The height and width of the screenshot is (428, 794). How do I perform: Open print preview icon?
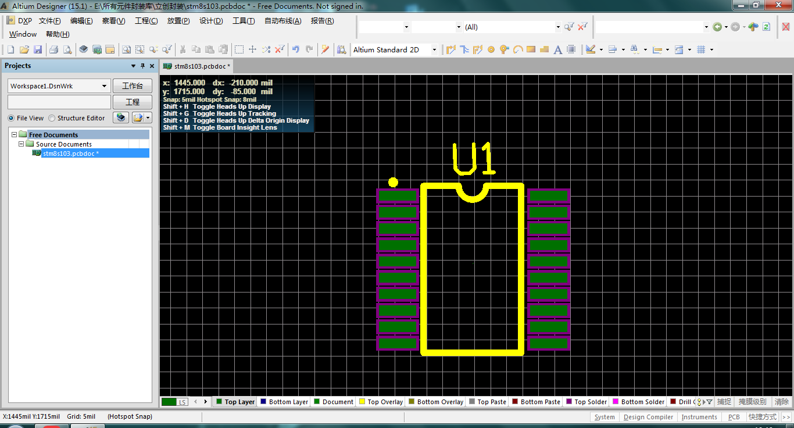(x=67, y=49)
